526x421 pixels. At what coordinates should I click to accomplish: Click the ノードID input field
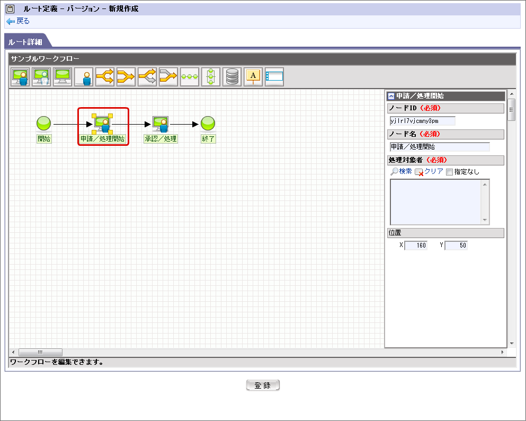(x=423, y=121)
